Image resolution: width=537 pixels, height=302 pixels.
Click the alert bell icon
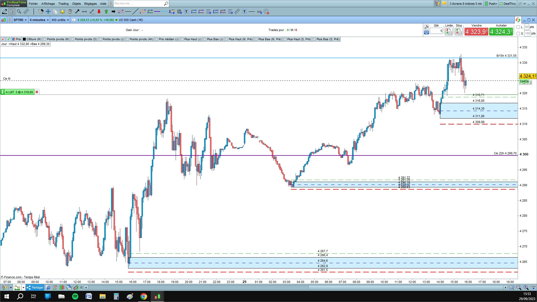click(x=62, y=11)
